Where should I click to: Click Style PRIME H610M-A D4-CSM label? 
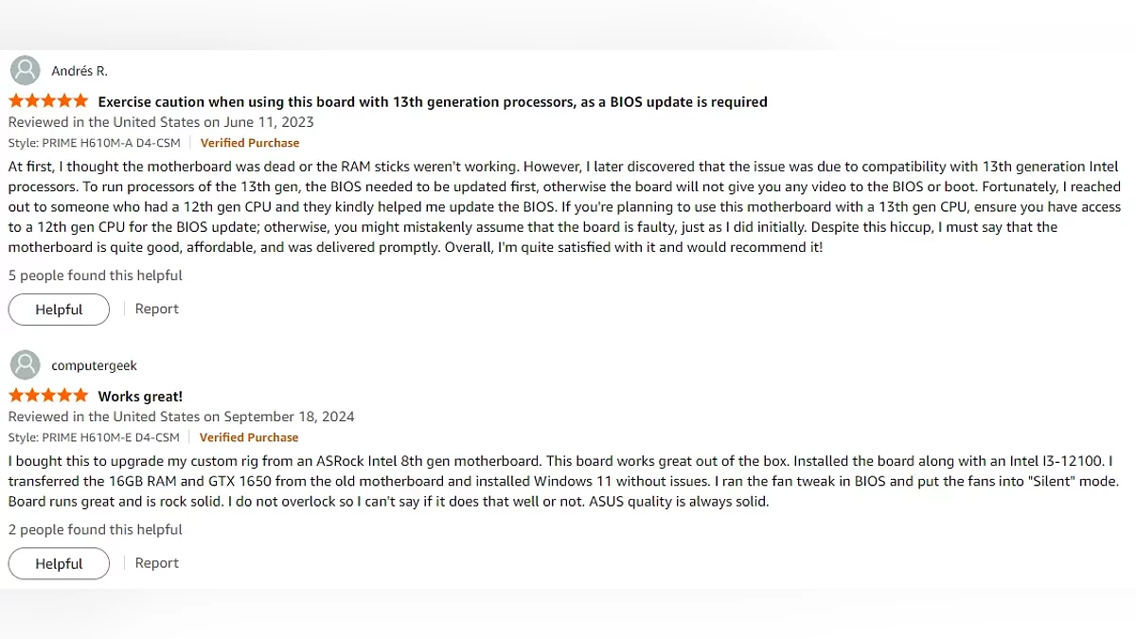(x=94, y=143)
